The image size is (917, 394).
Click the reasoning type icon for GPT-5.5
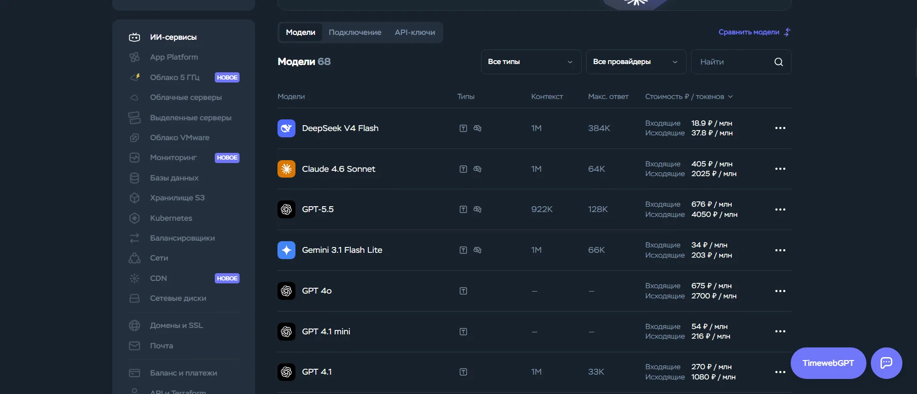(x=477, y=210)
